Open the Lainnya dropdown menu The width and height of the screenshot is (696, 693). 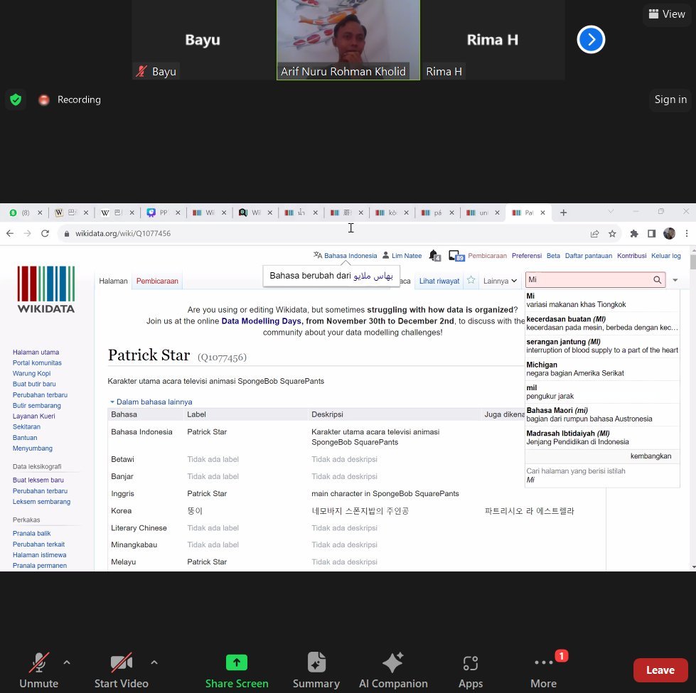[x=500, y=281]
